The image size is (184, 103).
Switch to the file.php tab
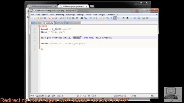click(x=60, y=23)
